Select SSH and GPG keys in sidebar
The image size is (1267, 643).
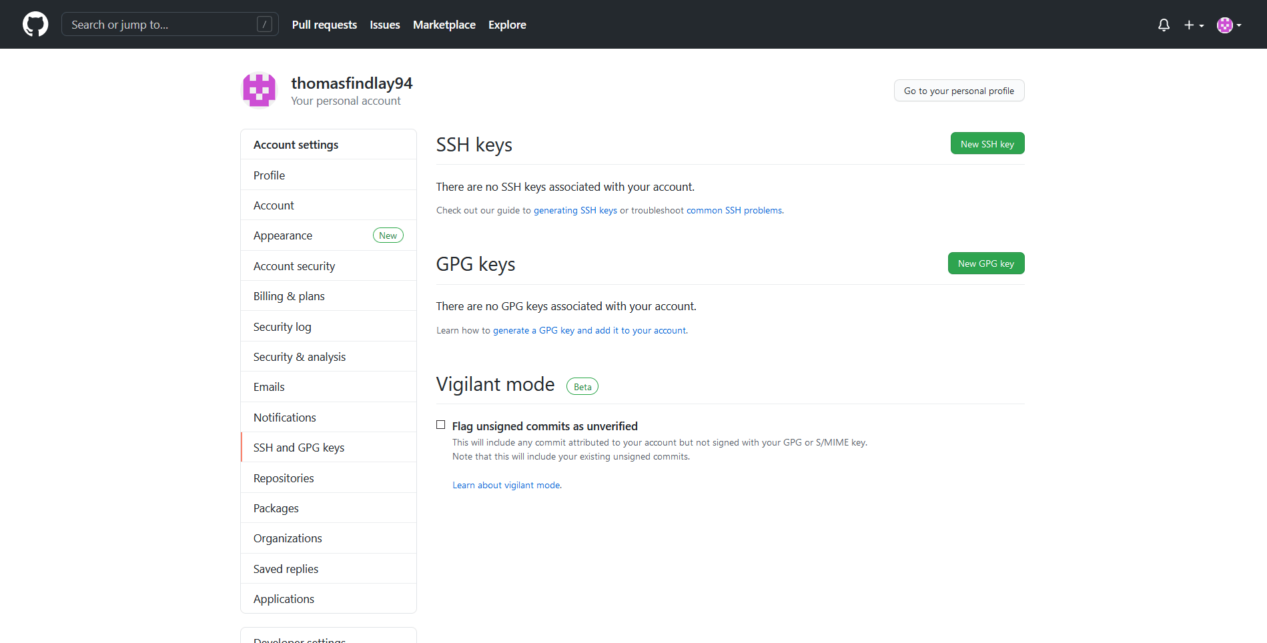[328, 448]
